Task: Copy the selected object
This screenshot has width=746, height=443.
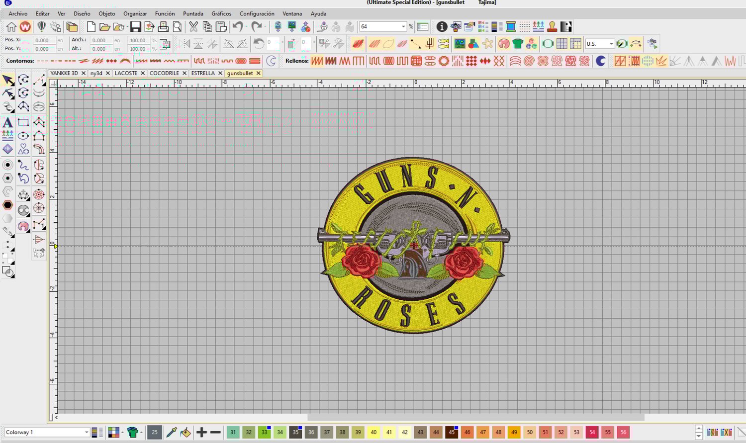Action: (207, 27)
